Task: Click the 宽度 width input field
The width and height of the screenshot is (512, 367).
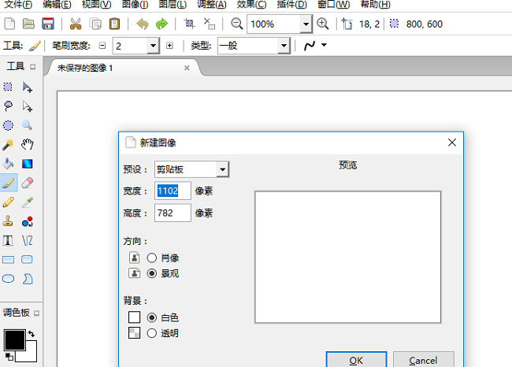Action: [x=173, y=191]
